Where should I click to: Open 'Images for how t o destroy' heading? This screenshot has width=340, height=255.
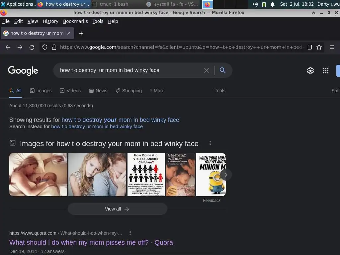pyautogui.click(x=109, y=143)
